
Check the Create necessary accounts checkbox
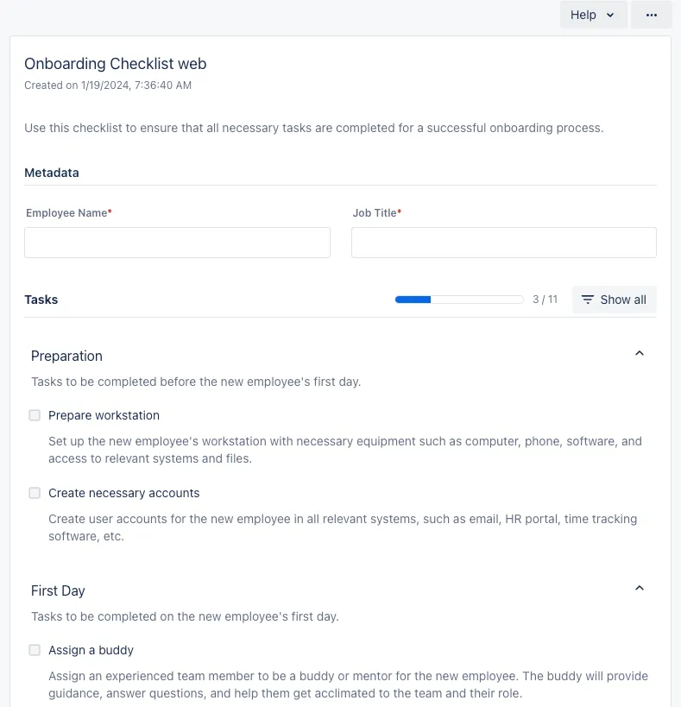click(35, 493)
